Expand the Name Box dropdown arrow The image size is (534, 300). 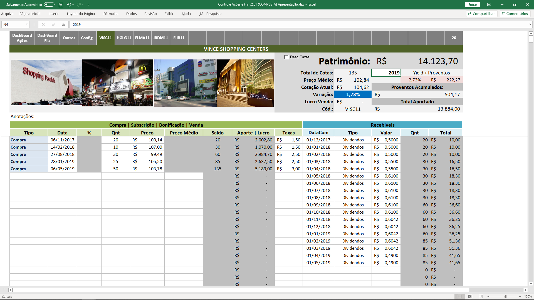27,24
